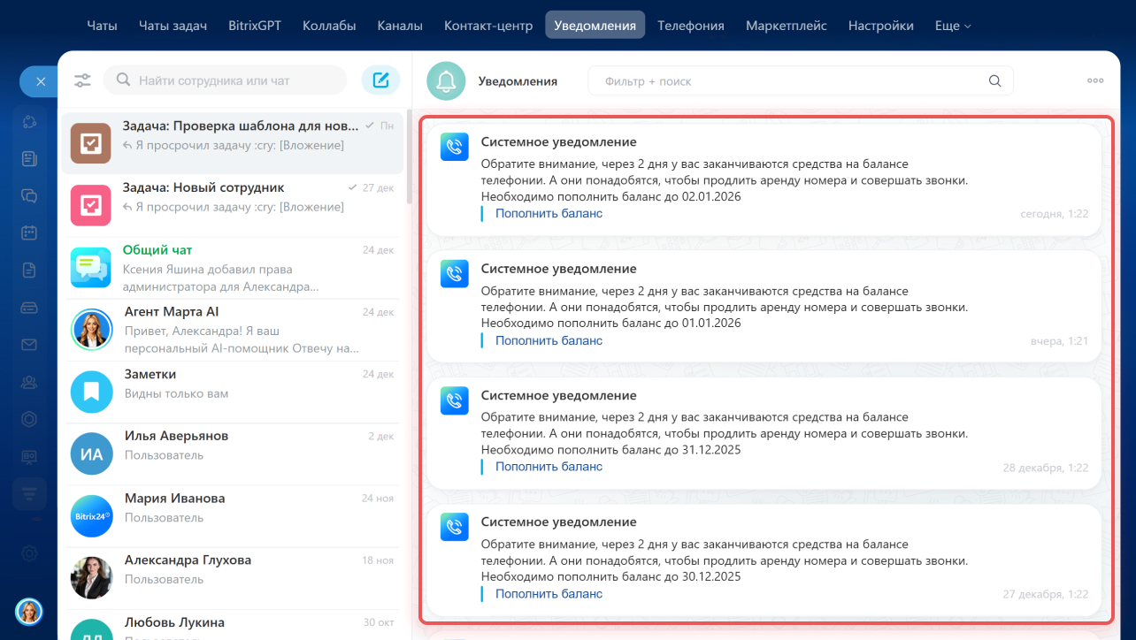
Task: Click magnifier icon in notification filter
Action: point(994,81)
